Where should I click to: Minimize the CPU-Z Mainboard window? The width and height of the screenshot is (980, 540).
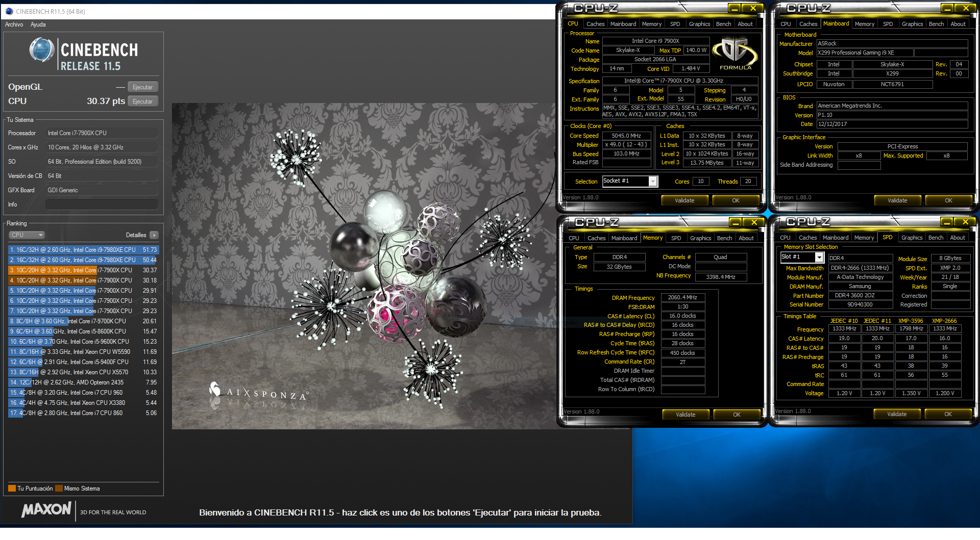947,8
